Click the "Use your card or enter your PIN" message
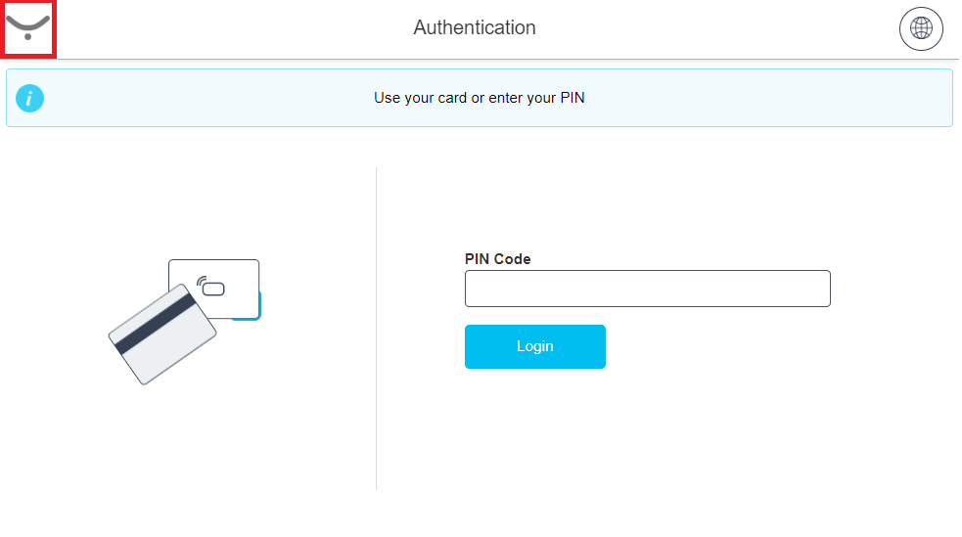 pos(479,98)
